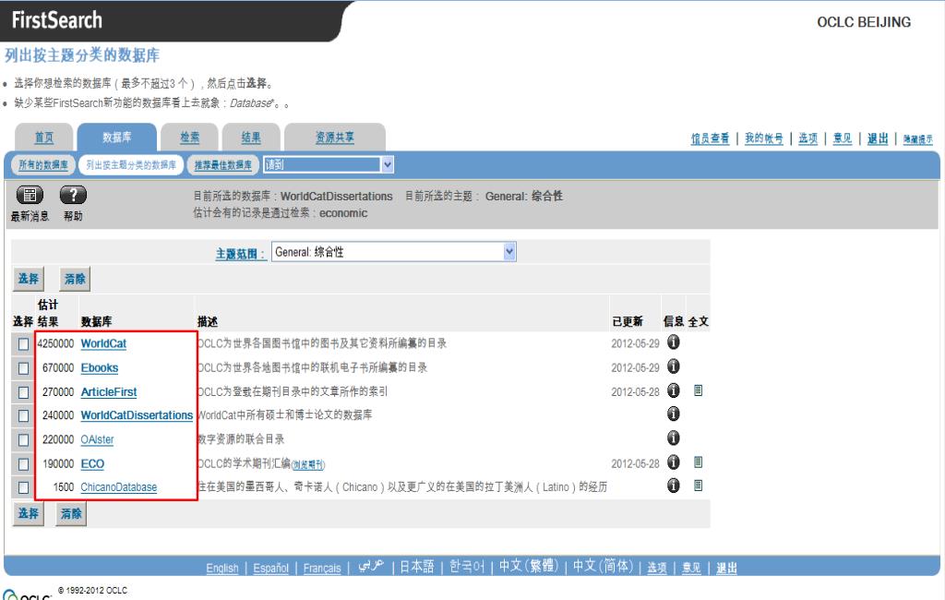
Task: Open ChicanoDatabase link
Action: 119,487
